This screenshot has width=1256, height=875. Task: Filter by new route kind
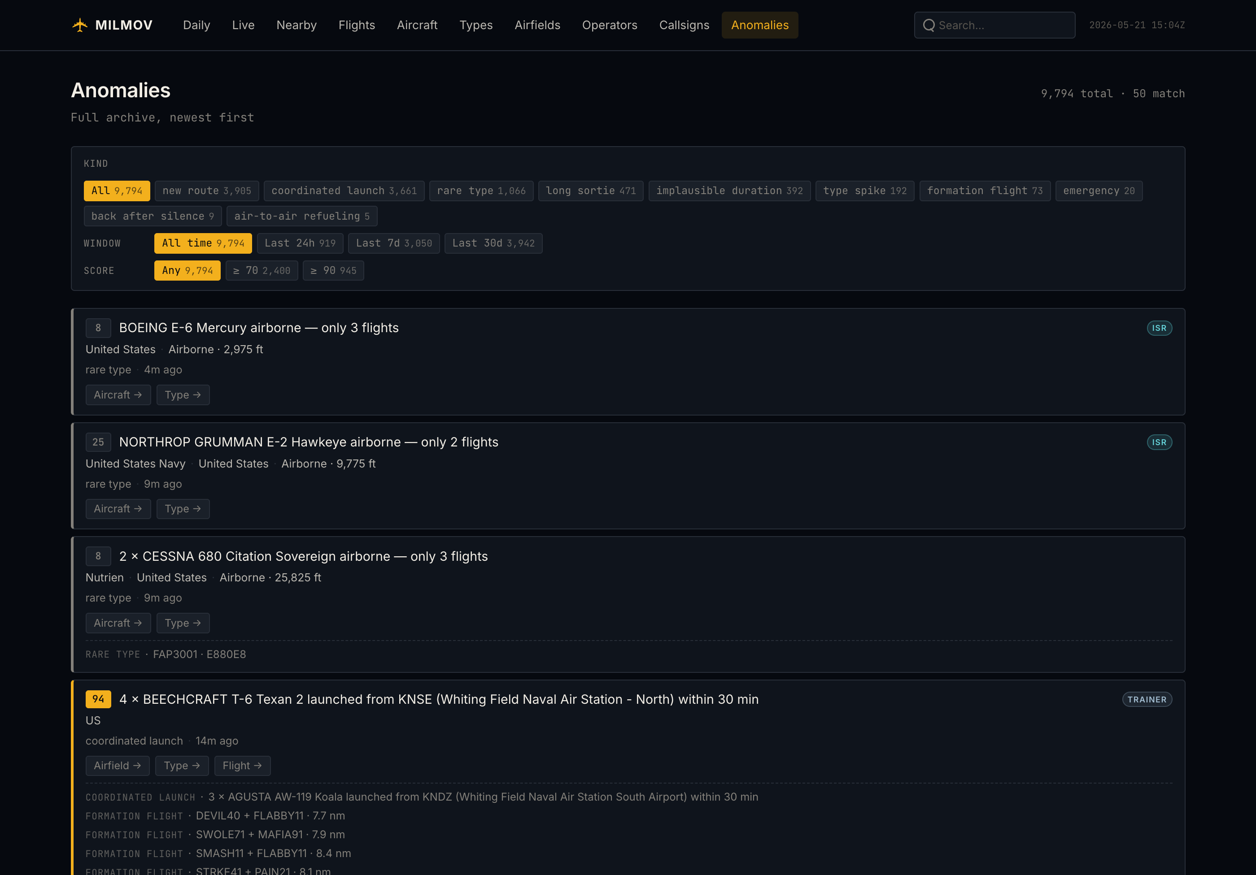point(207,191)
